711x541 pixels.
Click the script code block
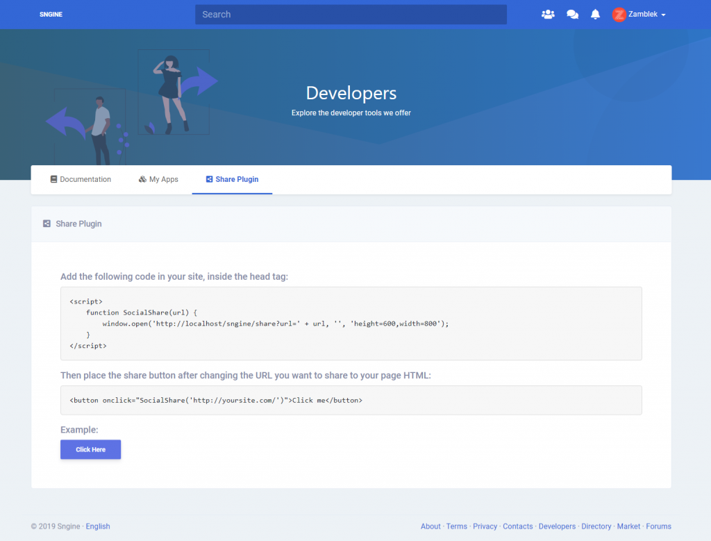pyautogui.click(x=351, y=324)
